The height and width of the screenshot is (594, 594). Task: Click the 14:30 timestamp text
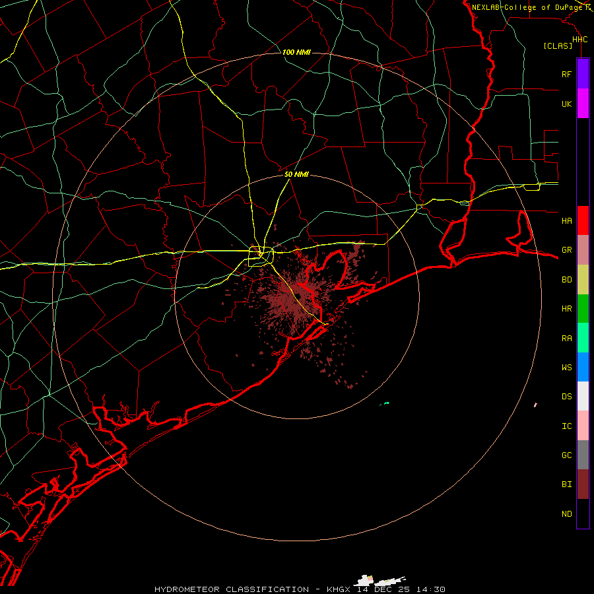tap(431, 589)
